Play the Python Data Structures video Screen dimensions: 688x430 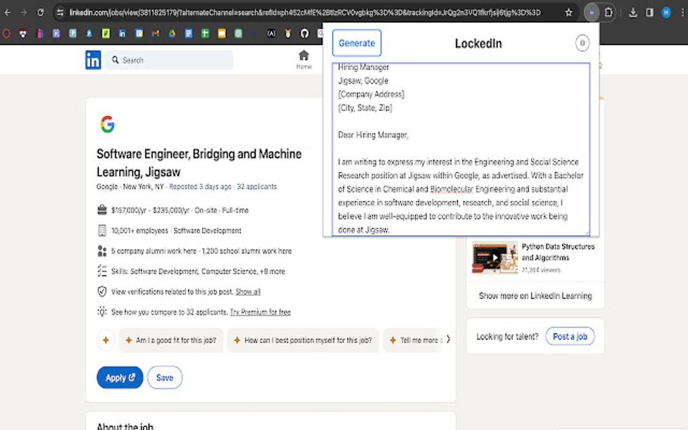click(494, 257)
